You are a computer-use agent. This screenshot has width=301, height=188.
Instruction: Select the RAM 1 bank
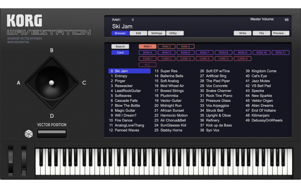[x=147, y=46]
